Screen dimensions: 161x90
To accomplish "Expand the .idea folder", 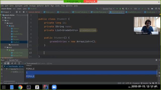I will tap(3, 18).
